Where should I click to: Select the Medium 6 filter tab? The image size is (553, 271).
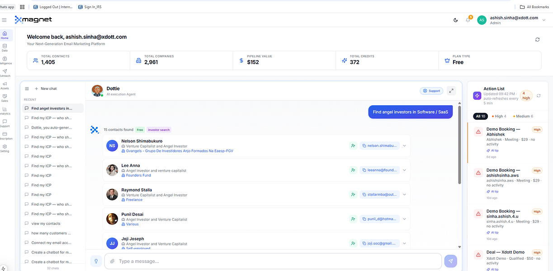(x=523, y=117)
